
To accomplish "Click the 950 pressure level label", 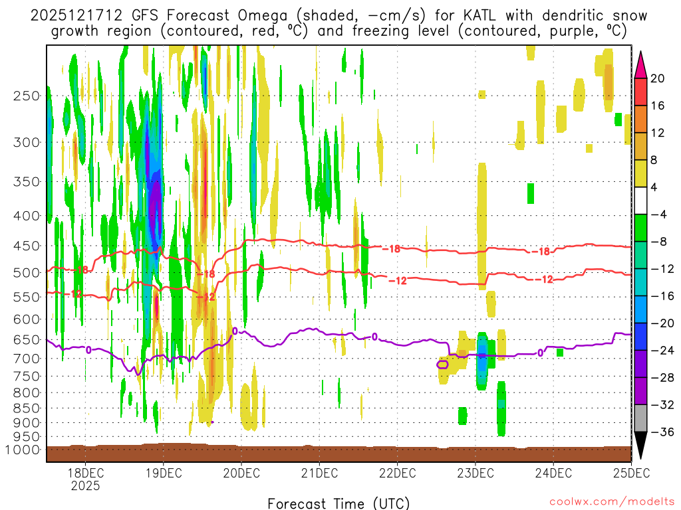I will pyautogui.click(x=27, y=437).
